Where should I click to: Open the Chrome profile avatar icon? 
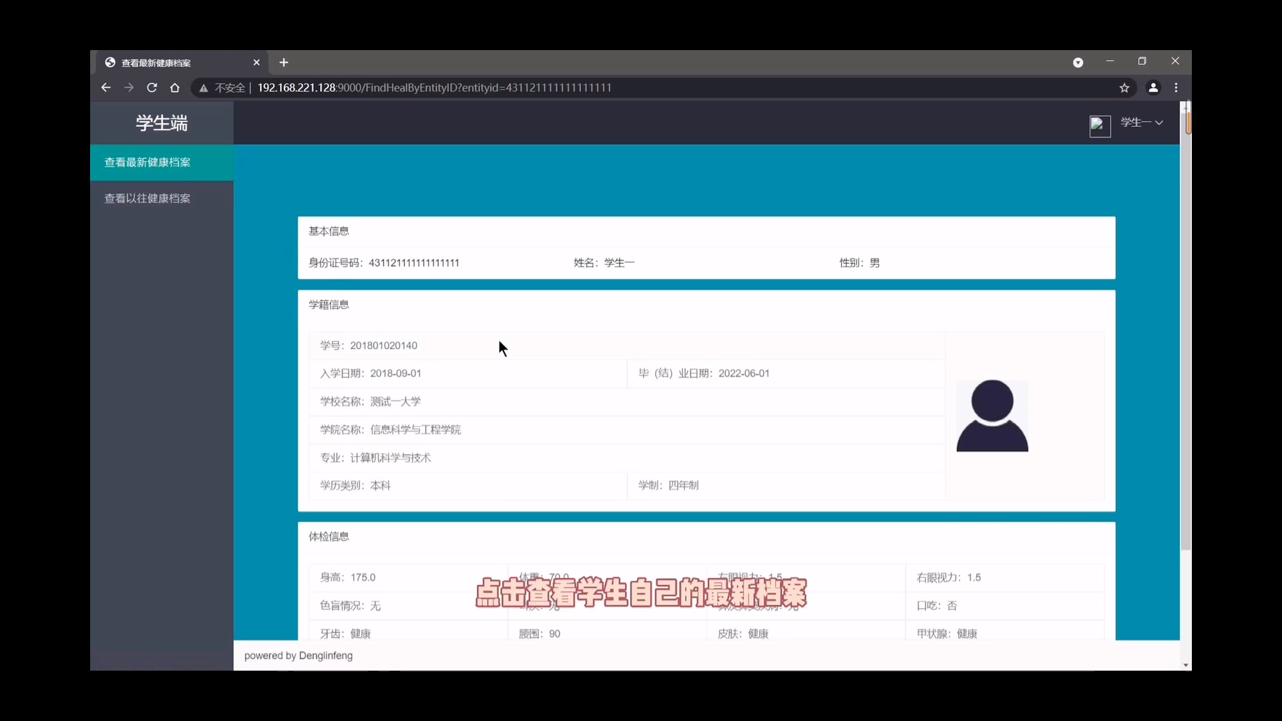click(1153, 87)
